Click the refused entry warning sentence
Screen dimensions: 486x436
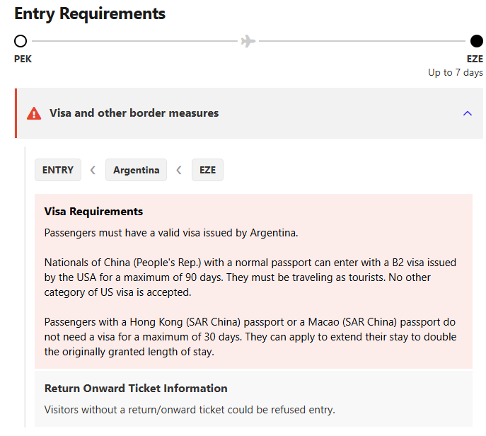point(189,410)
